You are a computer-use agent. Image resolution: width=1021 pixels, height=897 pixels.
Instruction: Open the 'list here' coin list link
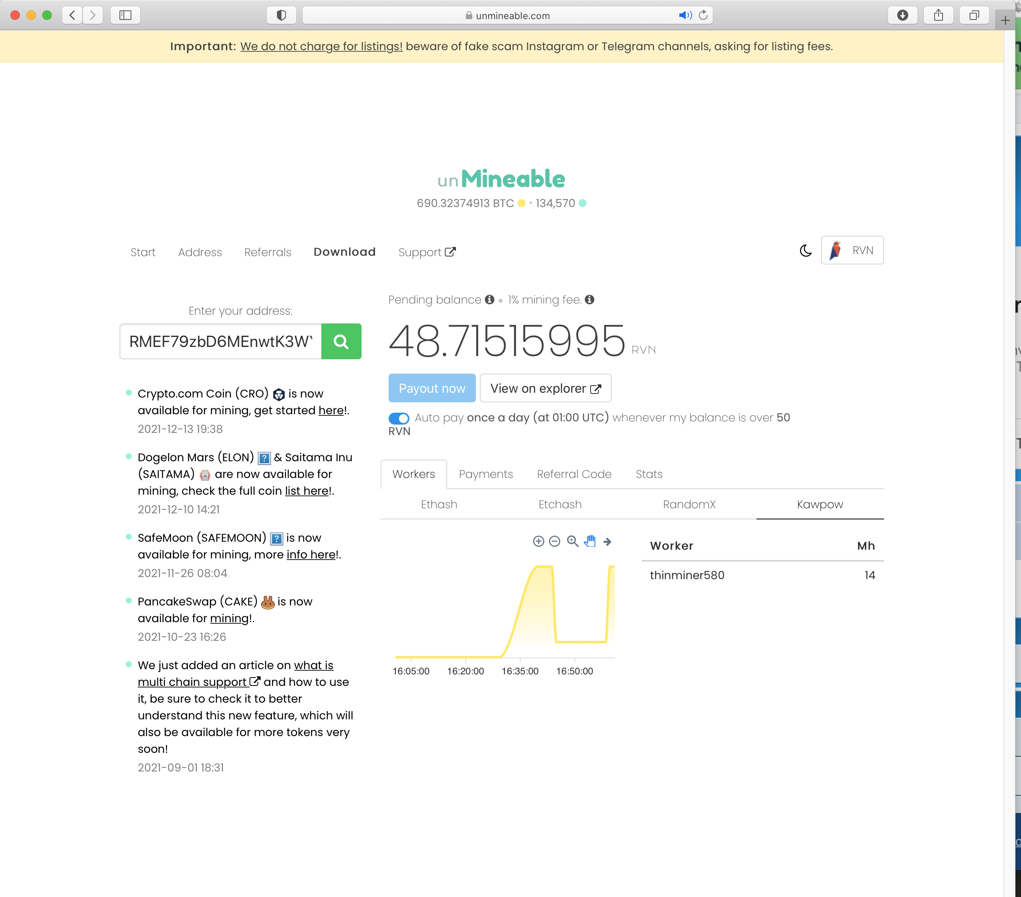point(307,491)
